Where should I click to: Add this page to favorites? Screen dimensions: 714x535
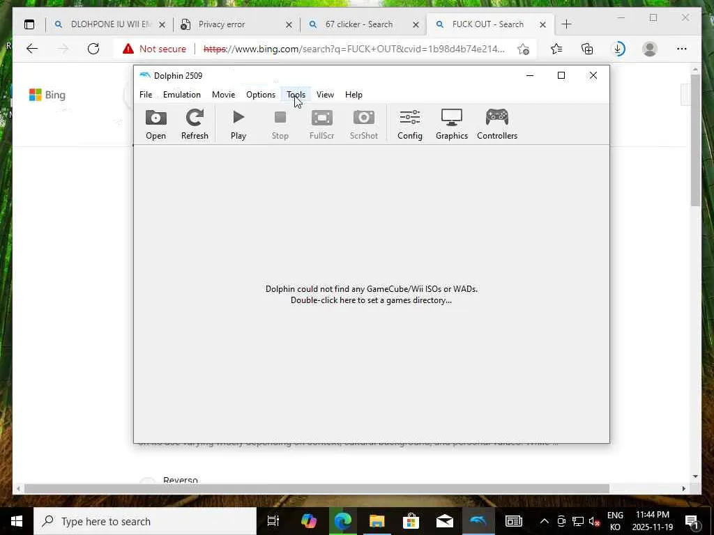tap(523, 49)
